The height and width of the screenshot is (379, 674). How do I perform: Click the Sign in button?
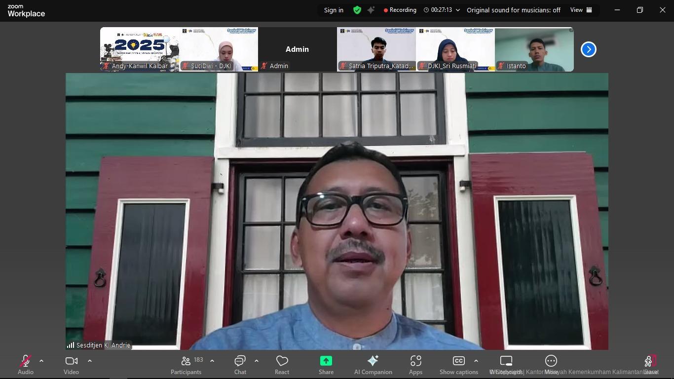334,10
